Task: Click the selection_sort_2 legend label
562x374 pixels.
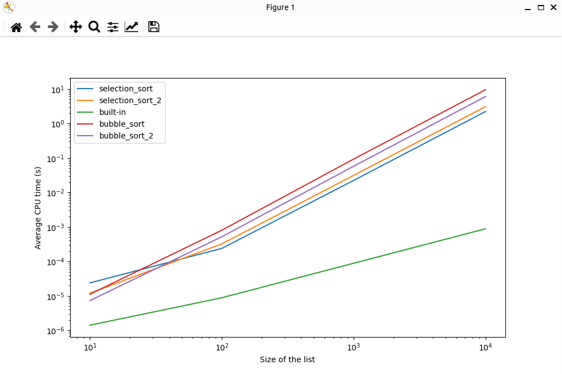Action: click(x=130, y=100)
